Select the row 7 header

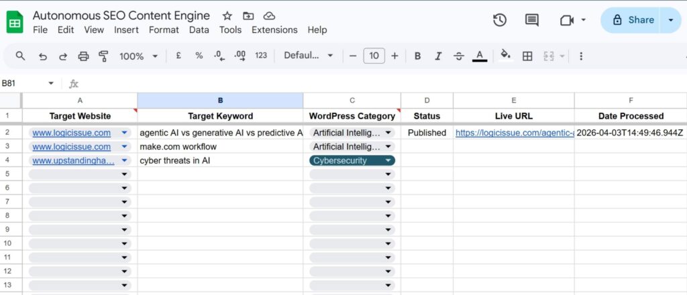(x=7, y=202)
